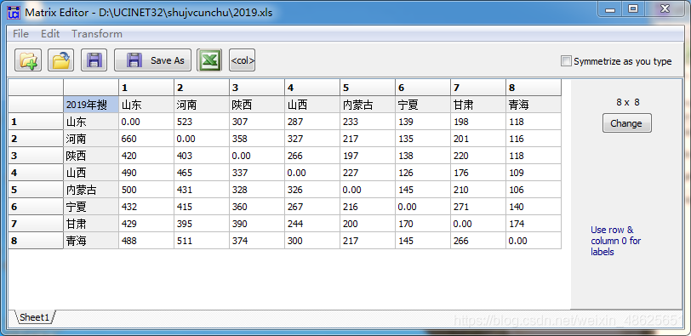Screen dimensions: 691x336
Task: Switch to the Sheet1 tab
Action: pyautogui.click(x=34, y=317)
